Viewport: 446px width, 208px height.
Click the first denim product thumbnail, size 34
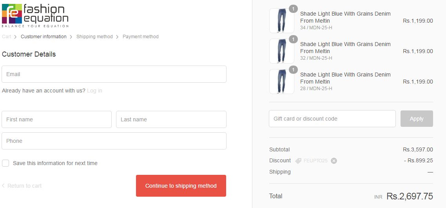(281, 21)
